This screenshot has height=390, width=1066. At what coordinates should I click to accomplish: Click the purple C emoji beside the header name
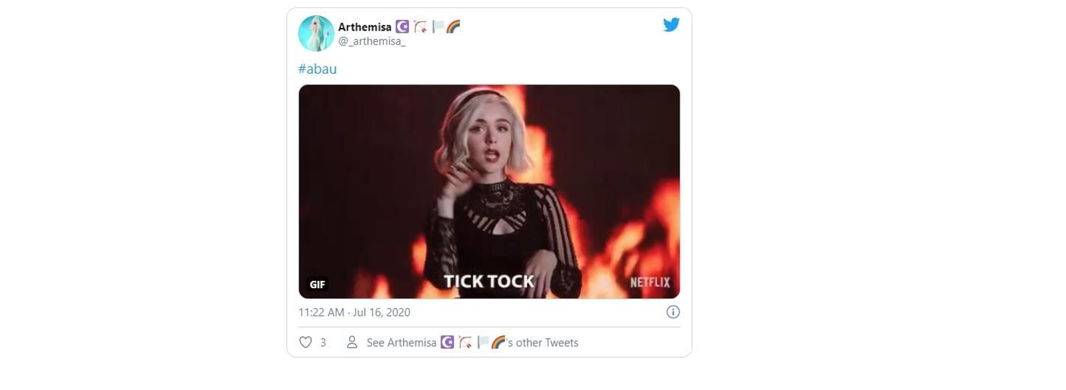click(x=402, y=27)
